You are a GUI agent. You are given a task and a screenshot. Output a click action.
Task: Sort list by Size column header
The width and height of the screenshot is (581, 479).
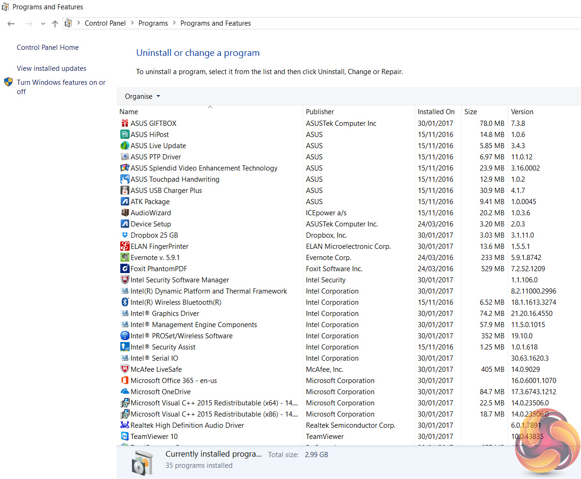pyautogui.click(x=485, y=112)
